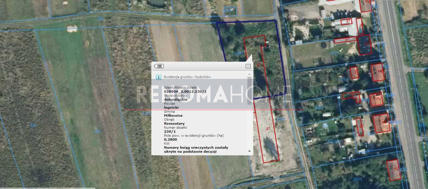Click the list menu icon in popup header

pyautogui.click(x=159, y=66)
